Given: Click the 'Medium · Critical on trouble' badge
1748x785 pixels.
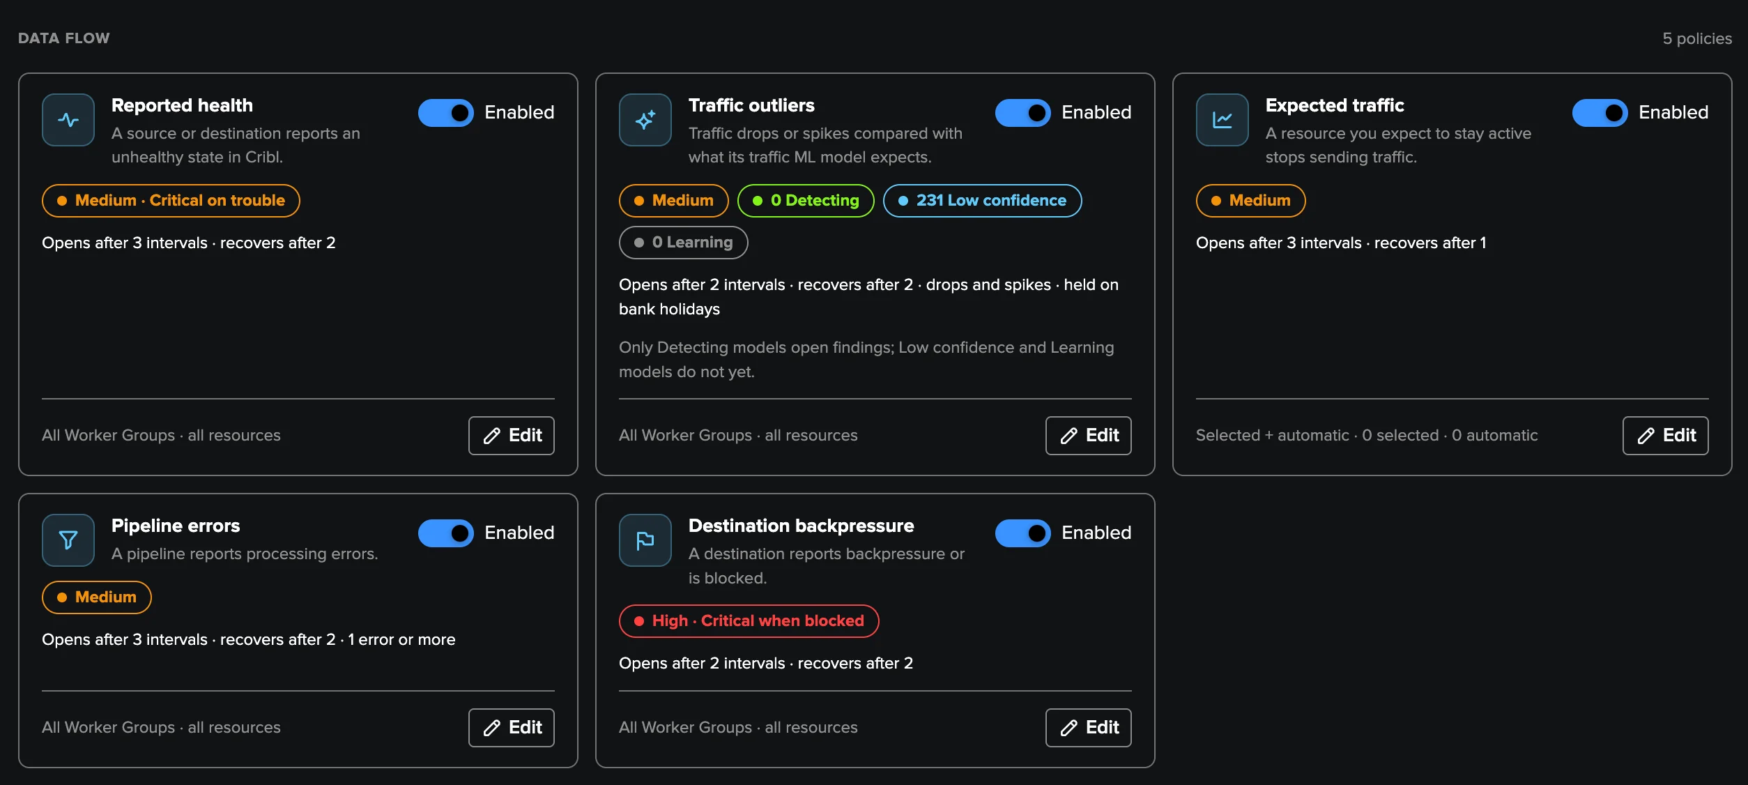Looking at the screenshot, I should click(x=171, y=201).
